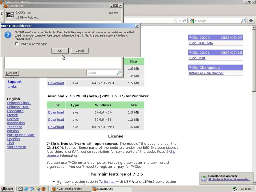Viewport: 256px width, 192px height.
Task: Switch language to Chinese Simpl.
Action: (x=19, y=103)
